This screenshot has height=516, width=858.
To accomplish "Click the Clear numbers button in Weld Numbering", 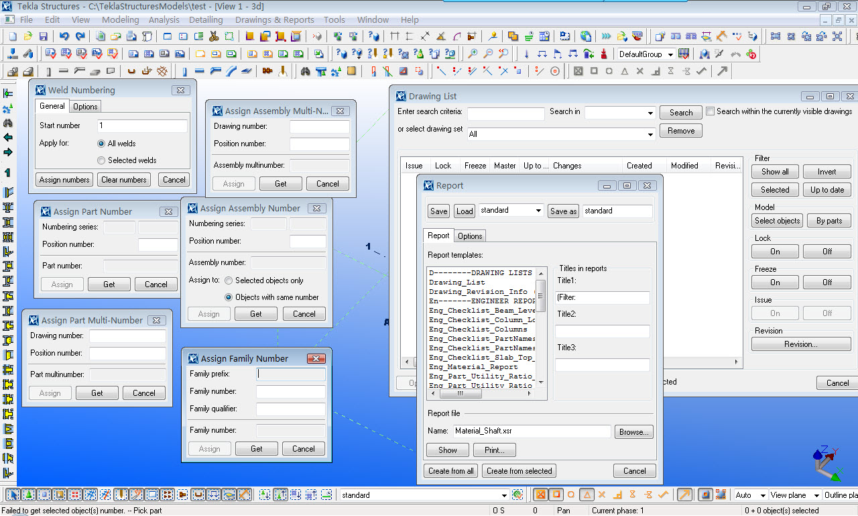I will [x=124, y=180].
